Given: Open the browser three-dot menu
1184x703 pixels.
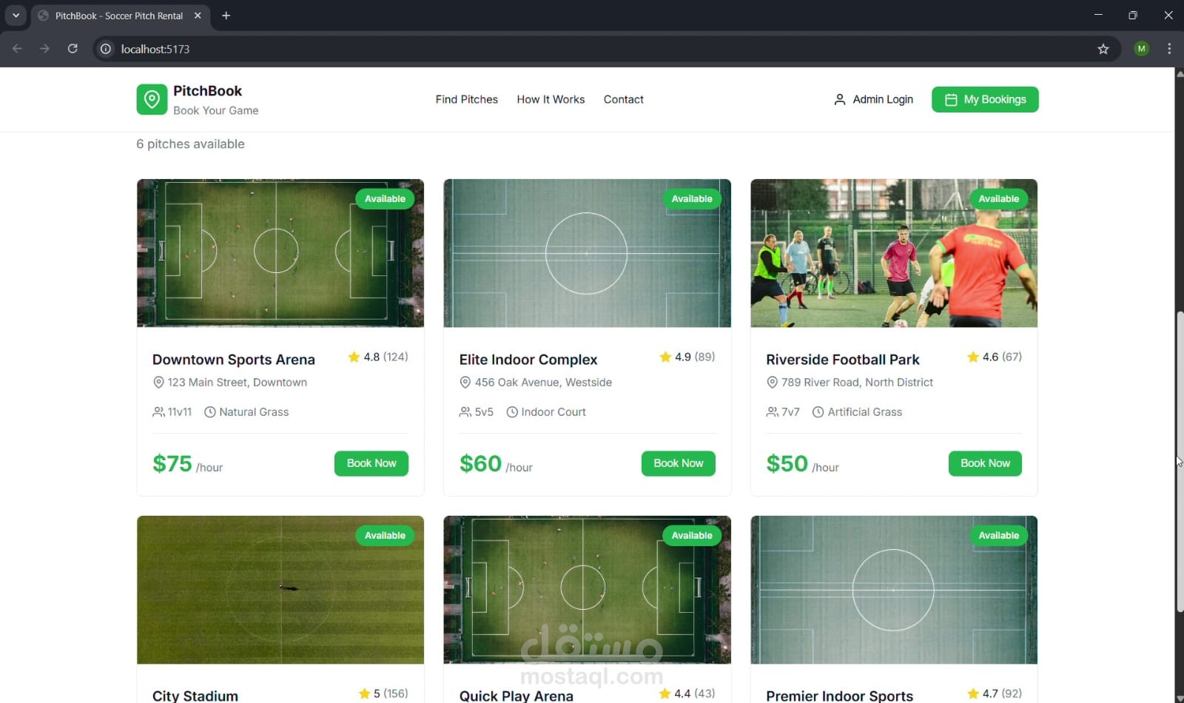Looking at the screenshot, I should (1169, 49).
